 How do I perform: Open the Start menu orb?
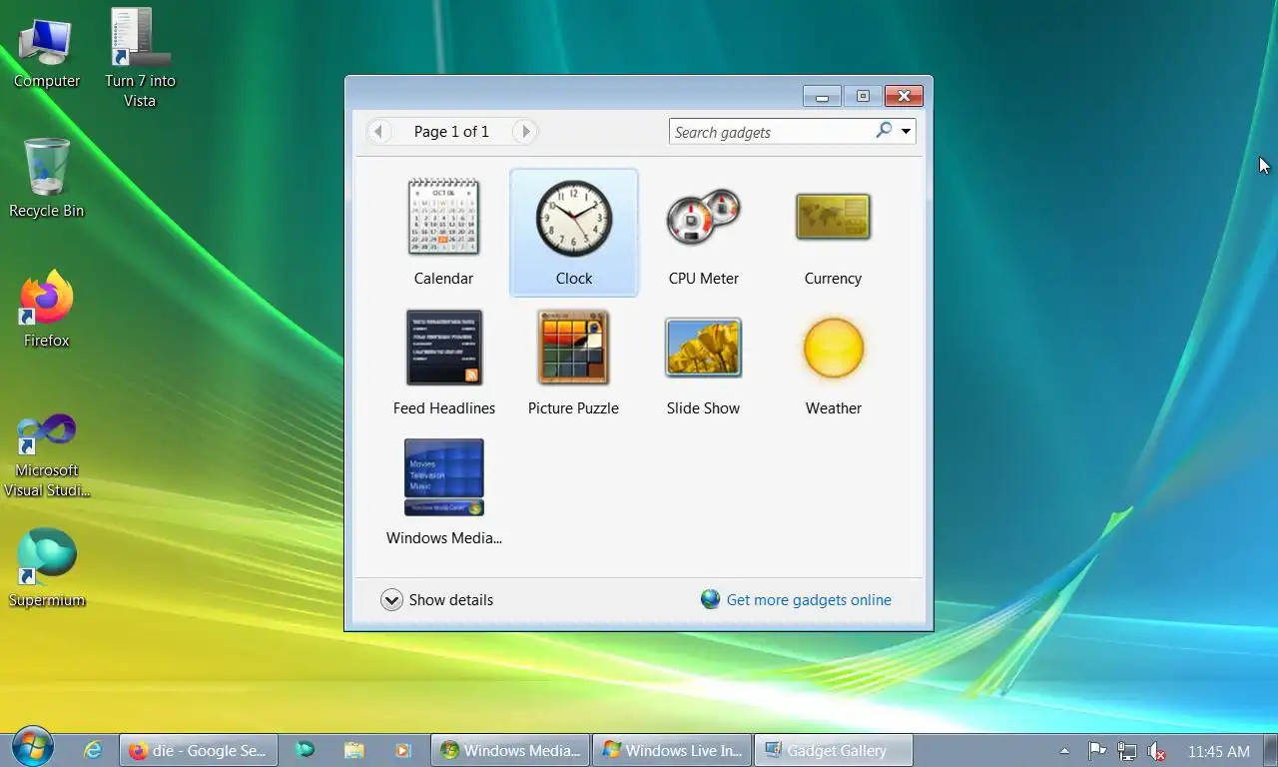33,747
